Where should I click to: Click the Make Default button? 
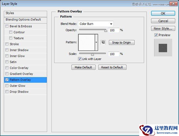83,67
